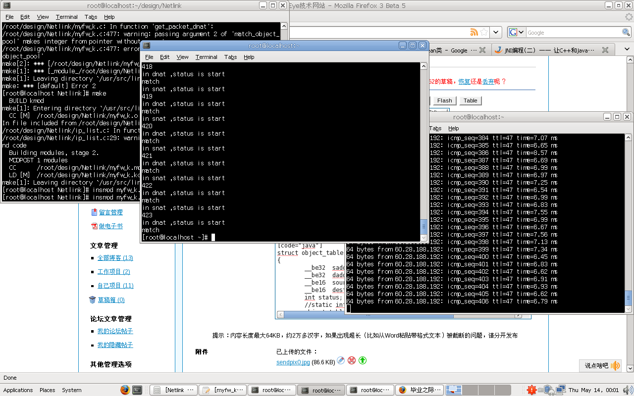Click the red delete icon beside sendpix0.jpg
The width and height of the screenshot is (634, 396).
[352, 360]
